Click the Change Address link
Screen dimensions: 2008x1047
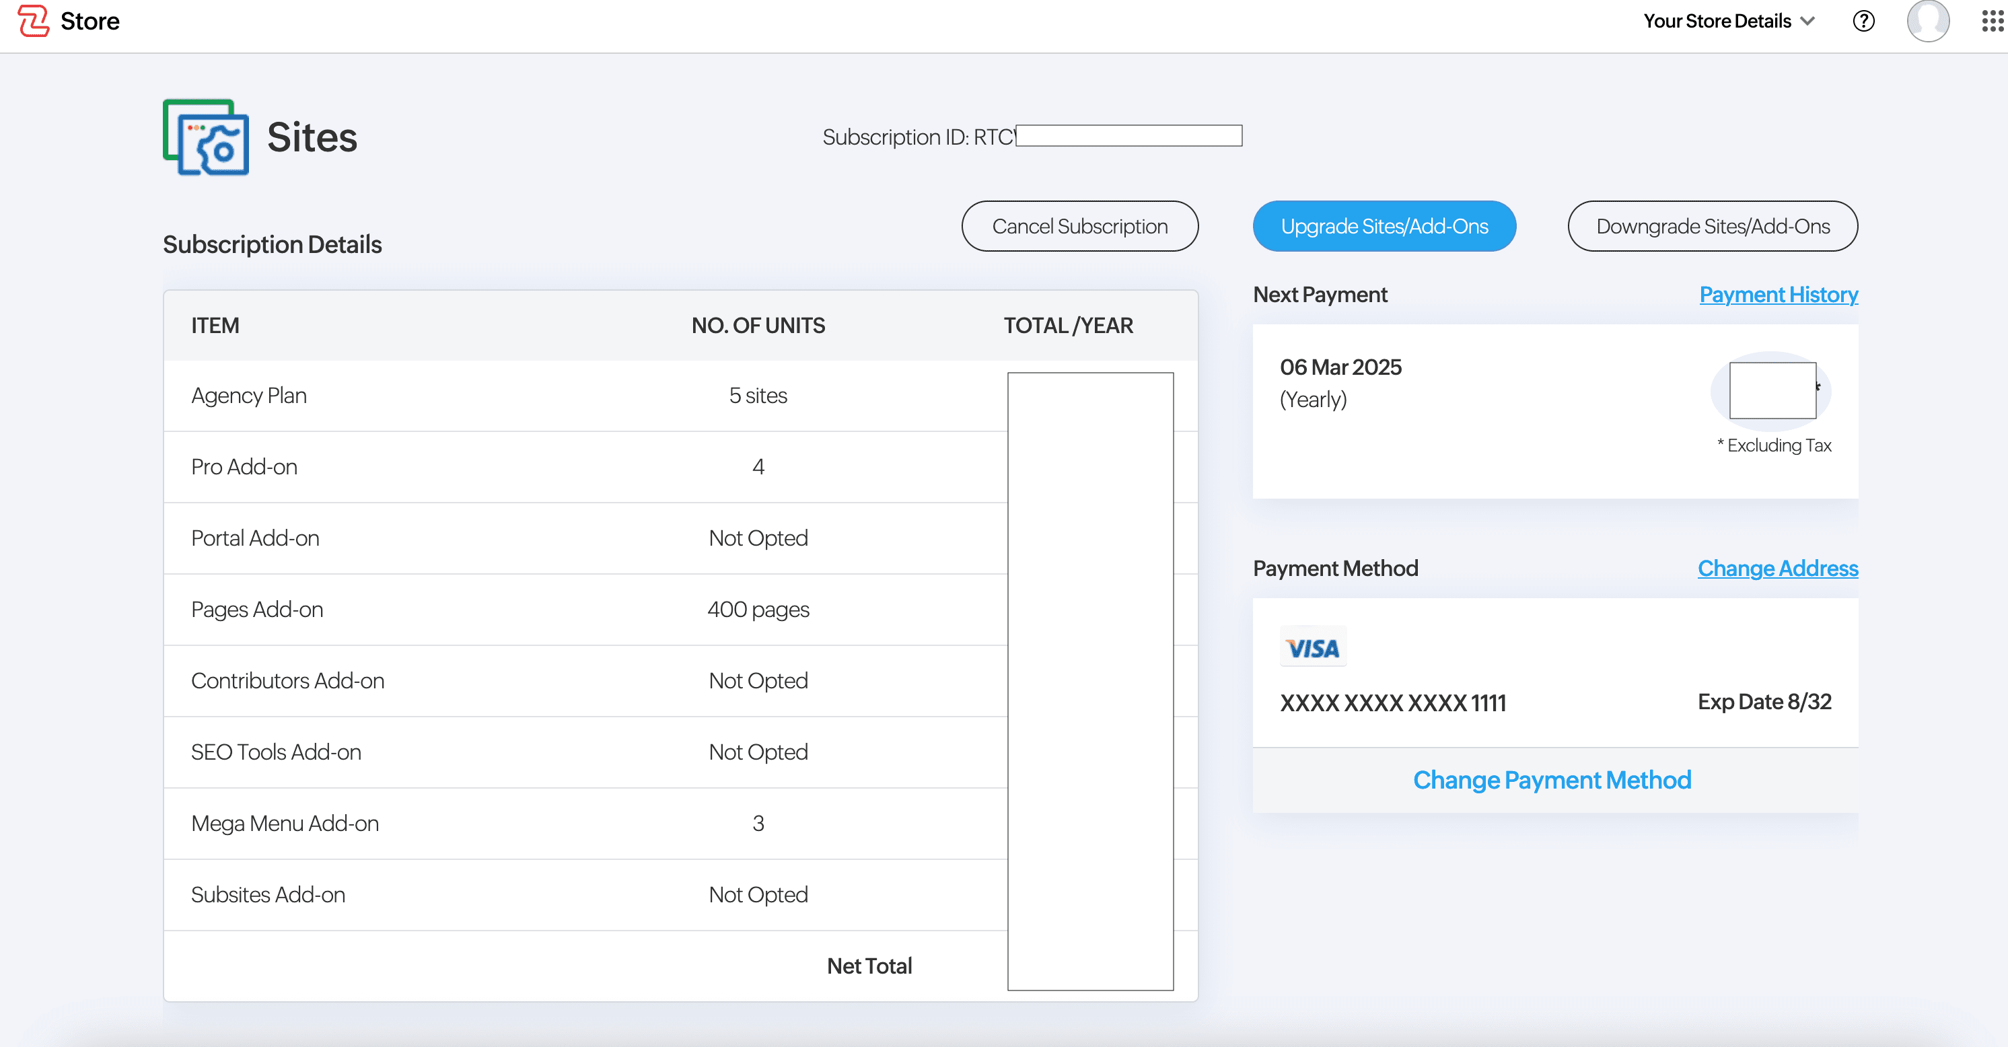[1777, 567]
